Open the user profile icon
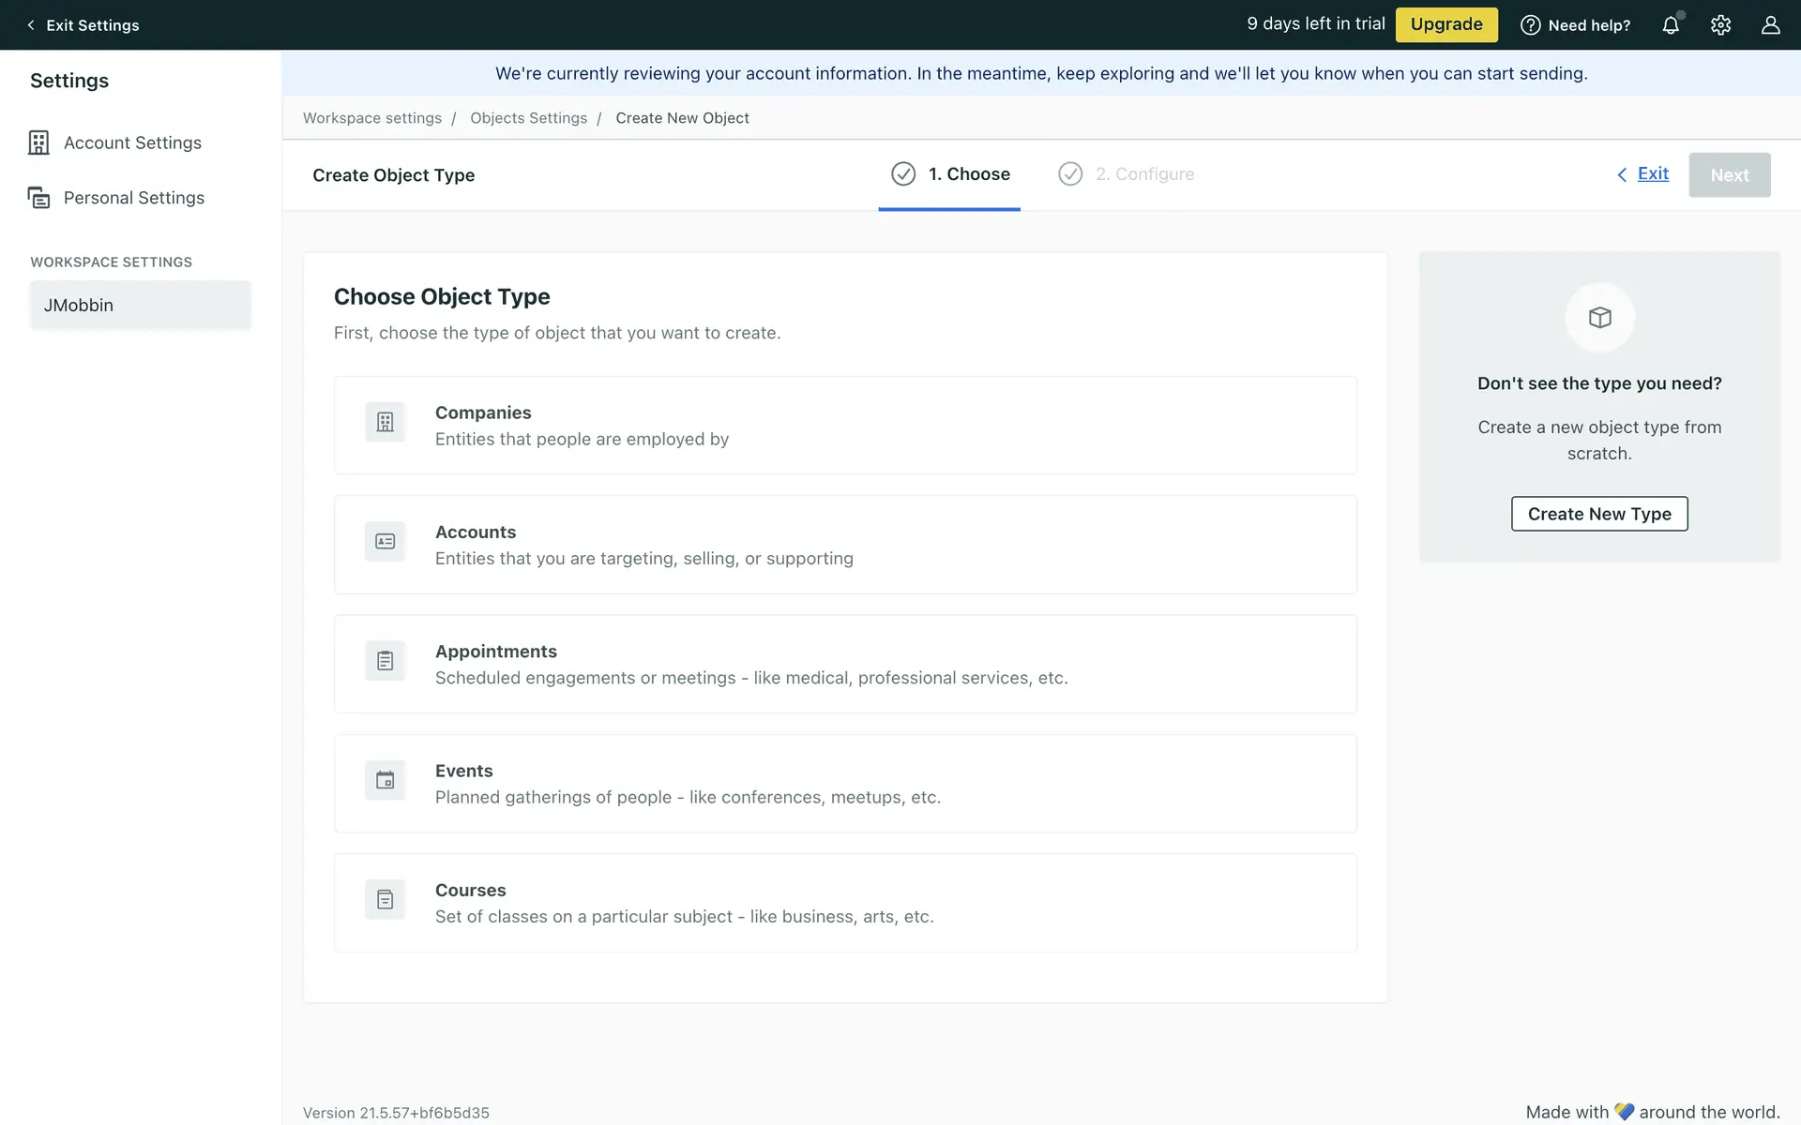This screenshot has width=1801, height=1125. pyautogui.click(x=1770, y=25)
